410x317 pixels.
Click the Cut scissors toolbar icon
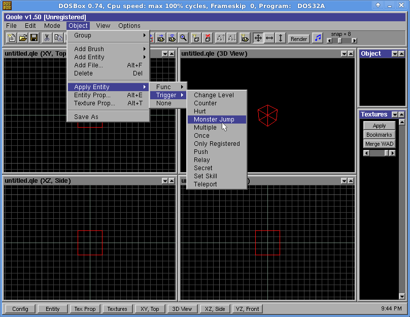coord(47,38)
